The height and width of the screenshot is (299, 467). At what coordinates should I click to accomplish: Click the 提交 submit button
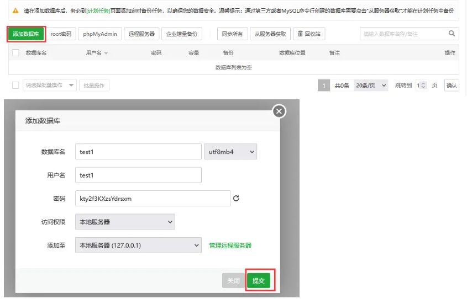(258, 281)
